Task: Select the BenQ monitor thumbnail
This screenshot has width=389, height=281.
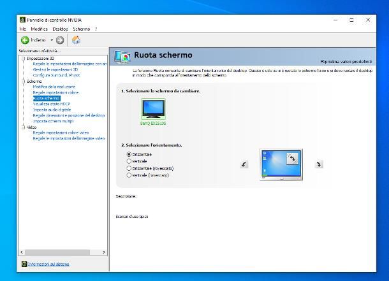Action: click(153, 109)
